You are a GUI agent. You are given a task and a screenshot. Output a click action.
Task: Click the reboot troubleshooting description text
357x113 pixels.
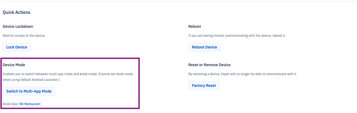(237, 35)
